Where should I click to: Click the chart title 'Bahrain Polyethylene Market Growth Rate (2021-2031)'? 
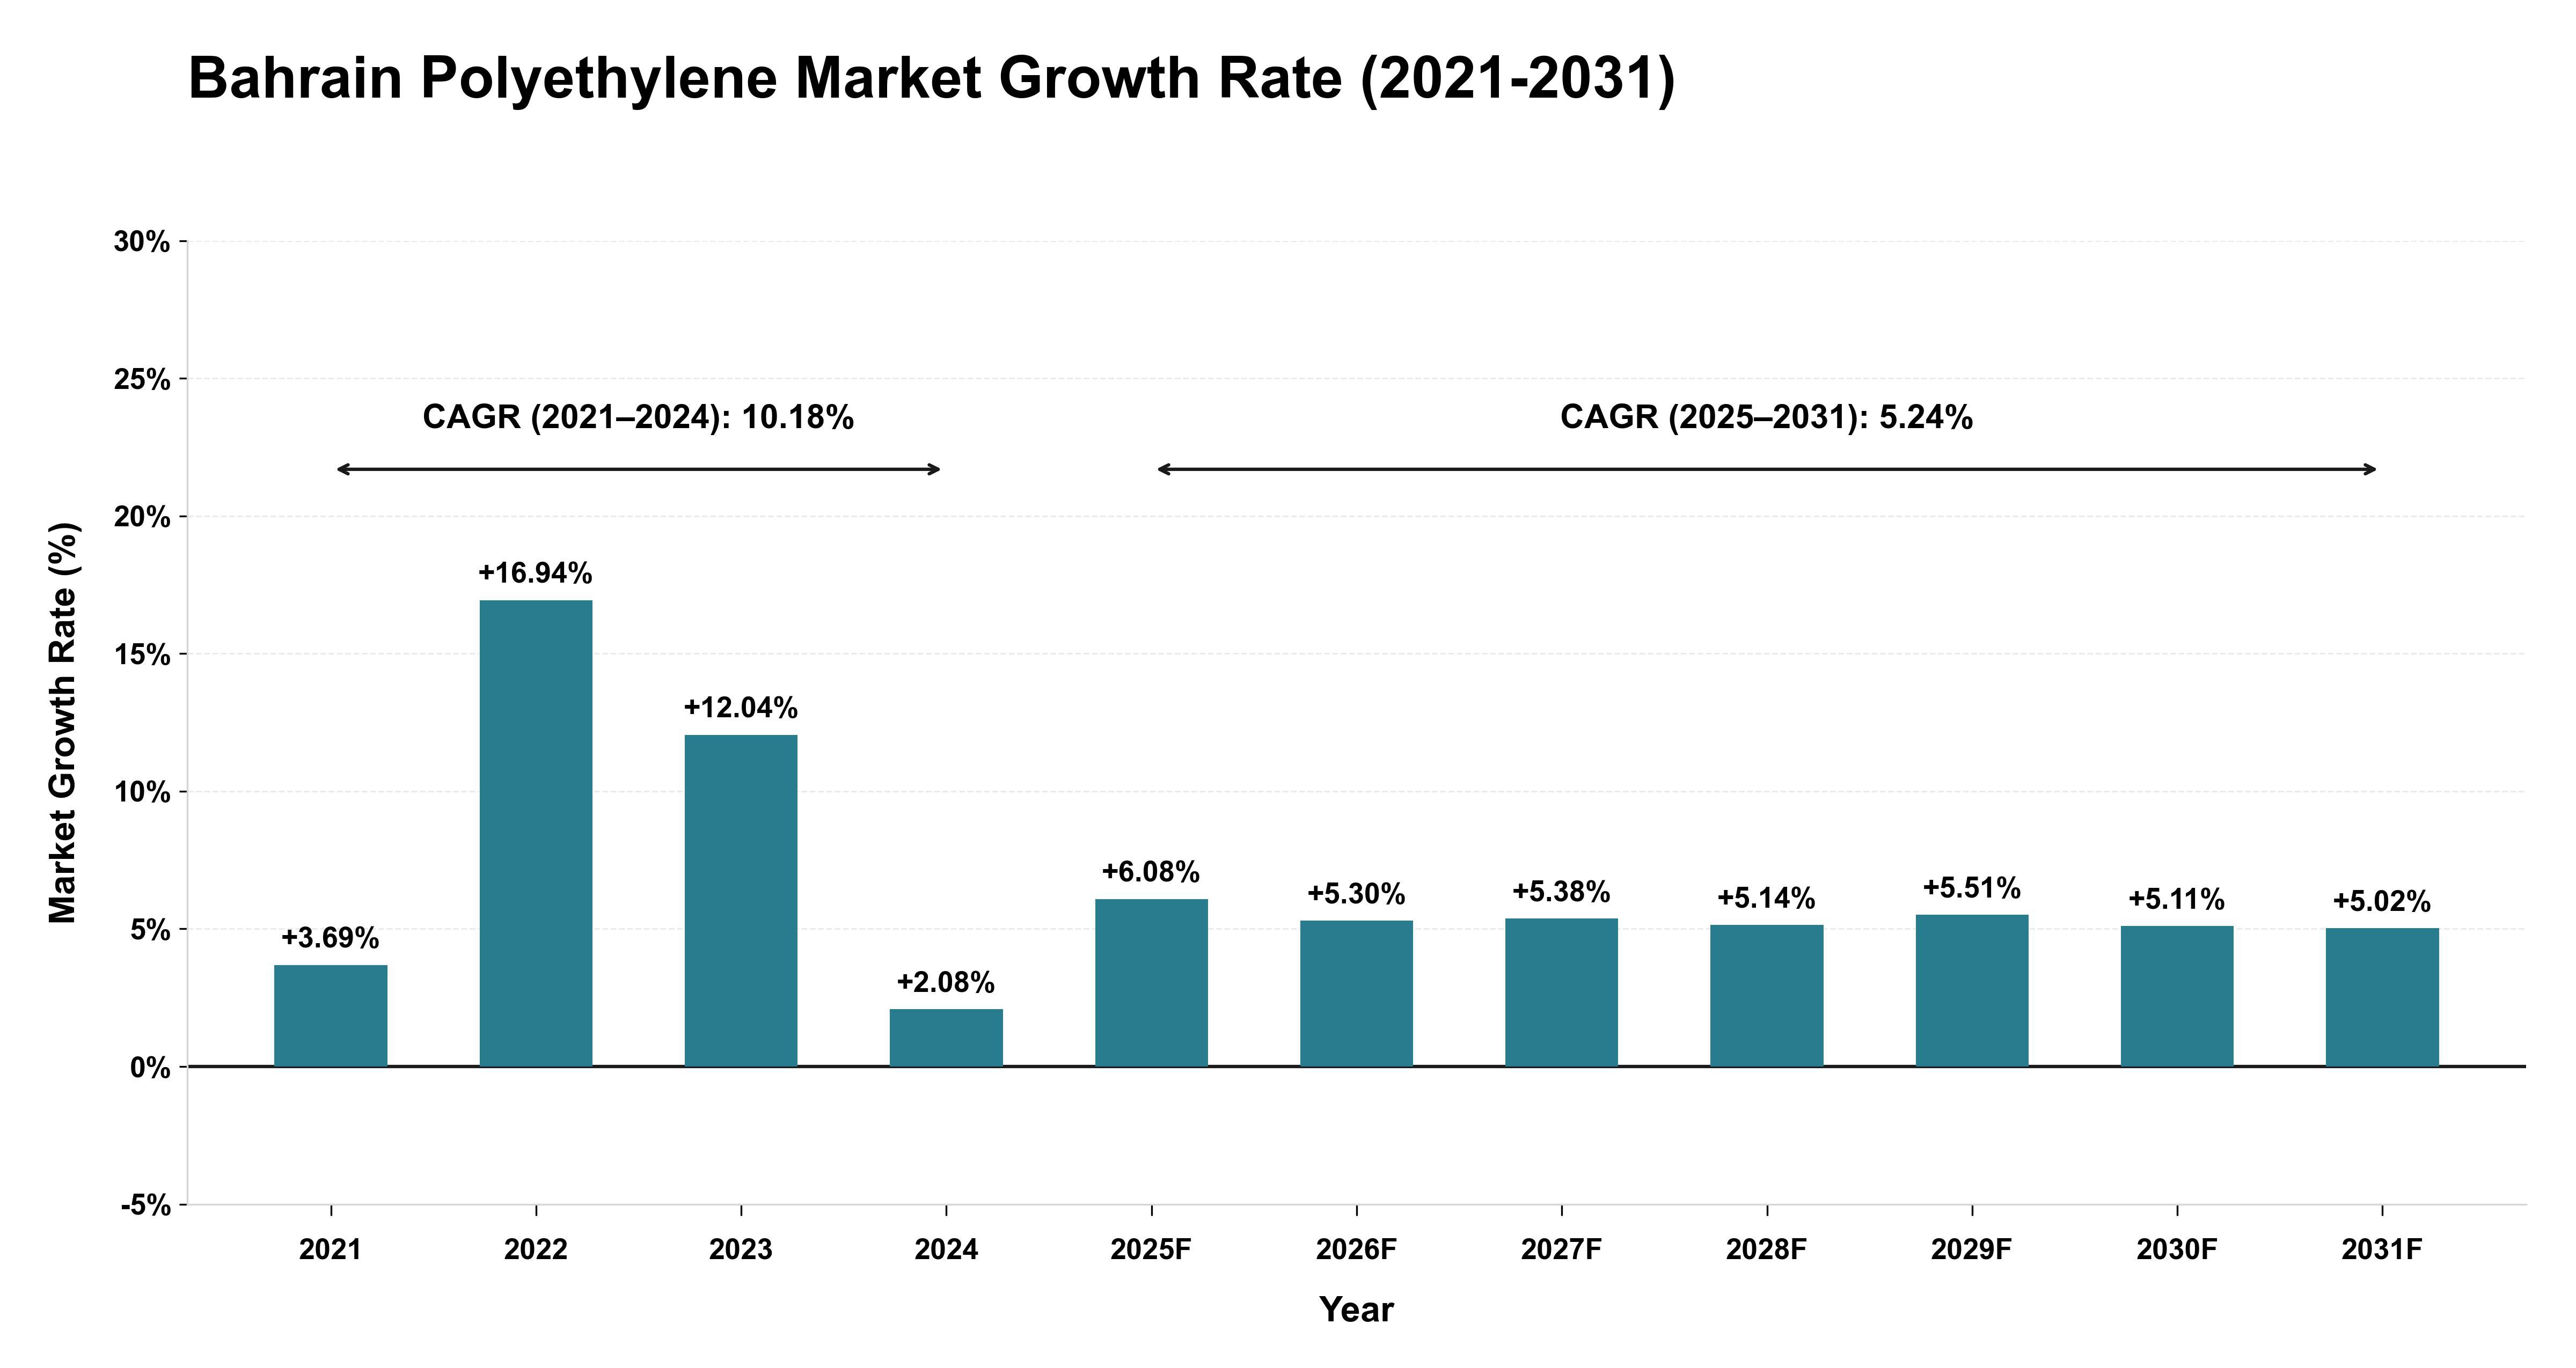931,79
